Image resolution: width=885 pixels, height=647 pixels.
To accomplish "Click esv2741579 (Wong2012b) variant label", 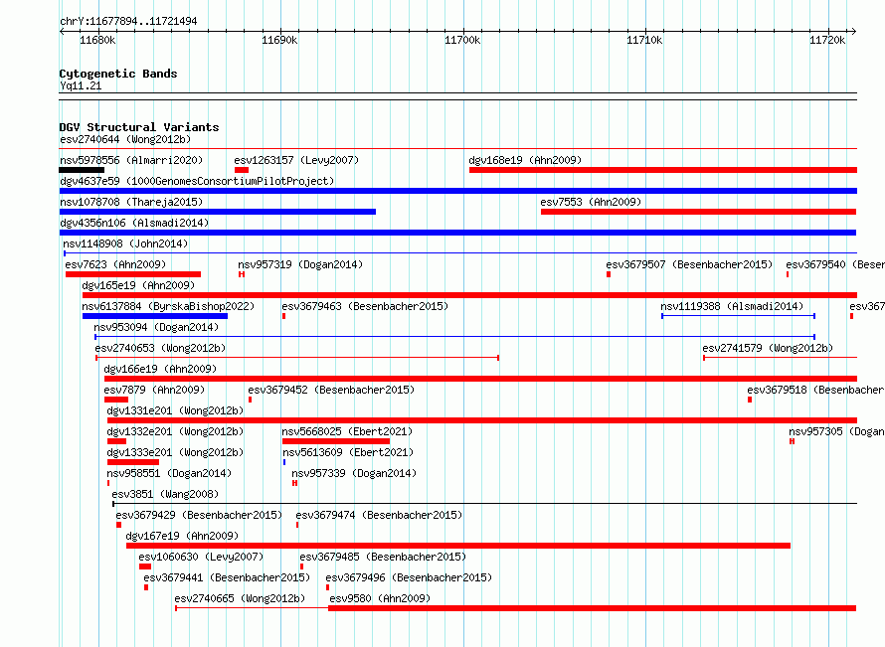I will coord(768,348).
